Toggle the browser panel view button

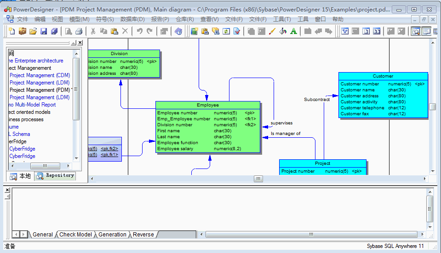coord(416,31)
